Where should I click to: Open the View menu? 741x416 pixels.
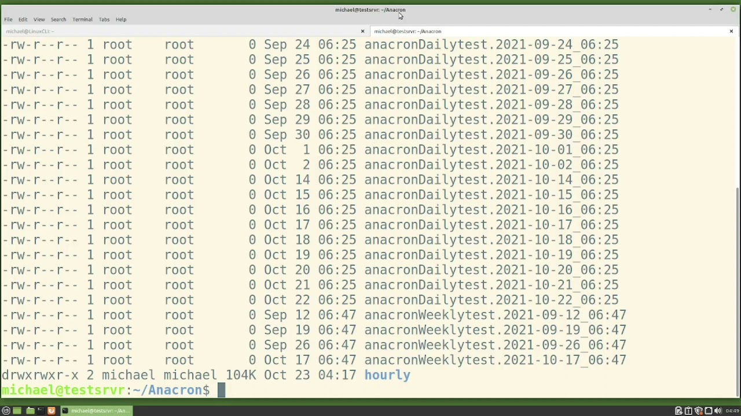coord(39,20)
